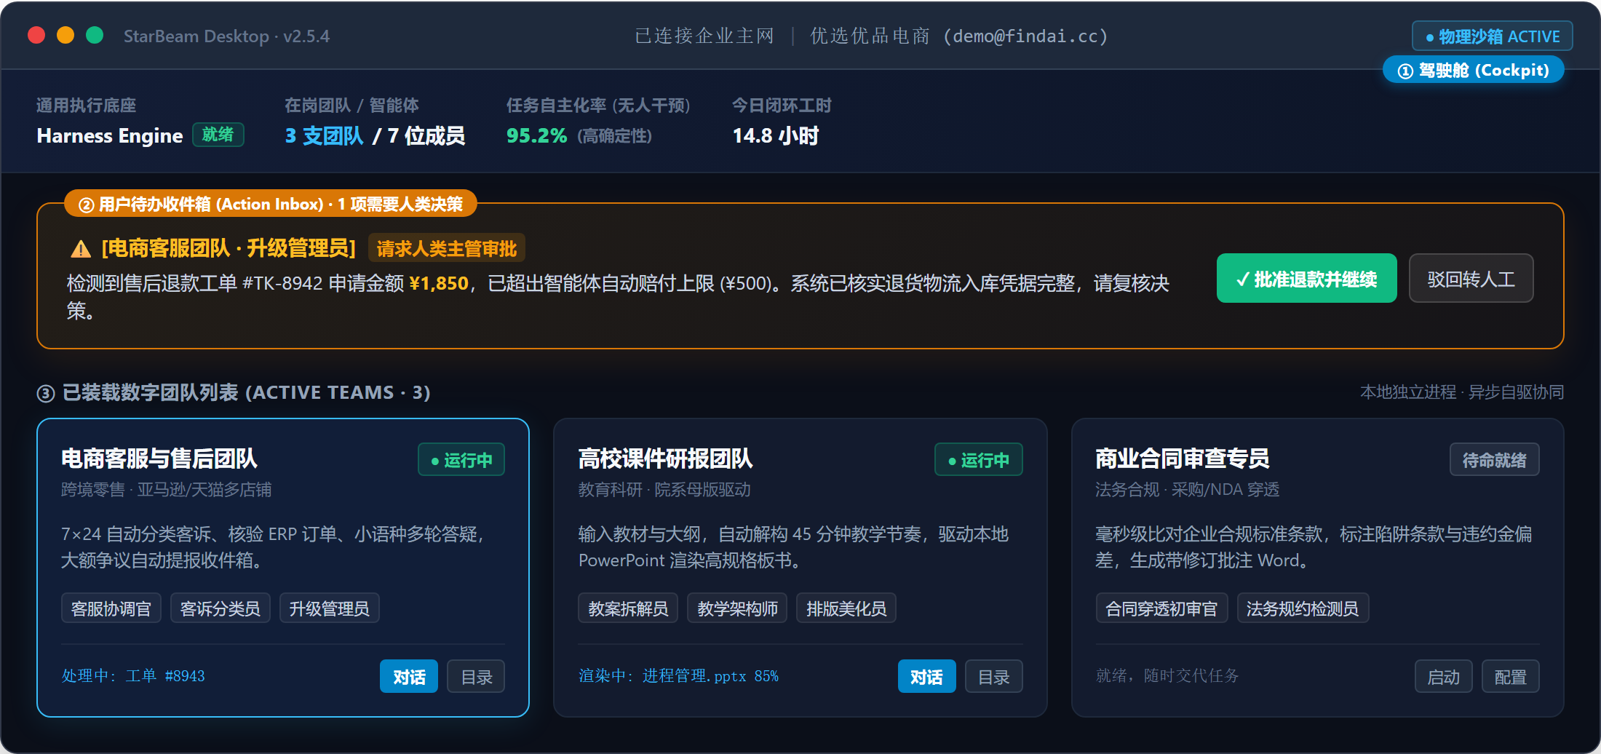Click the 请求人类主管审批 label
1601x754 pixels.
446,248
